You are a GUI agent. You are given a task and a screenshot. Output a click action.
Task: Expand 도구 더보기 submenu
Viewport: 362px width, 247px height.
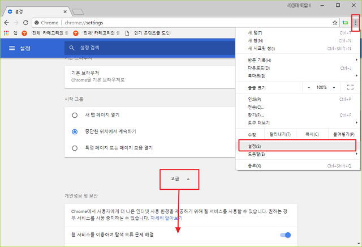tap(298, 122)
